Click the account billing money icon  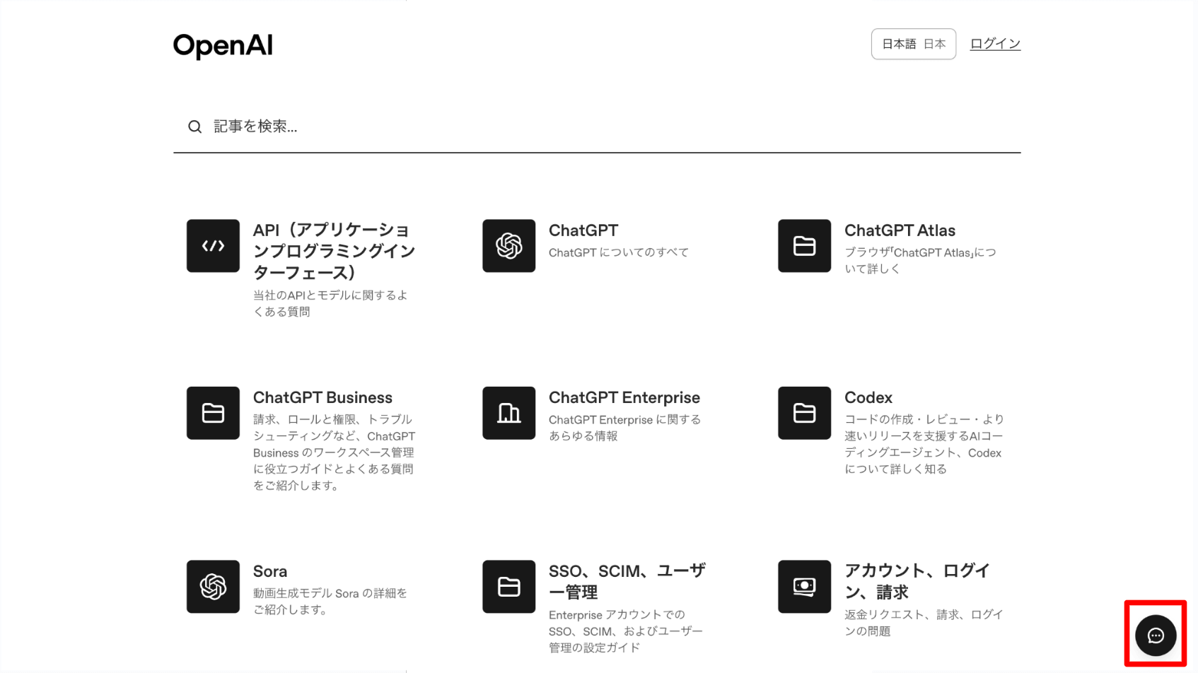coord(804,587)
